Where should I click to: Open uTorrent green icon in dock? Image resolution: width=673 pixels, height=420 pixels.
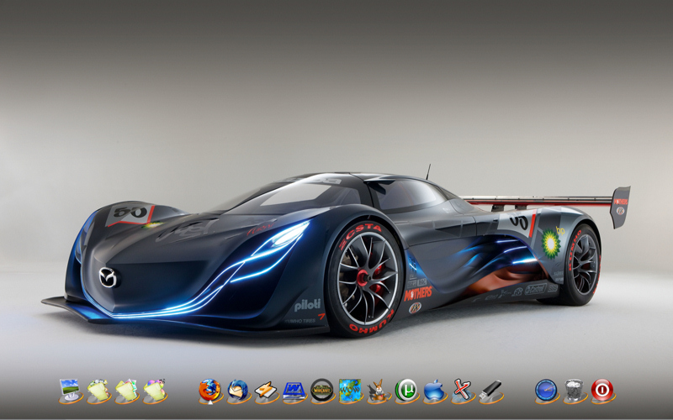point(406,390)
